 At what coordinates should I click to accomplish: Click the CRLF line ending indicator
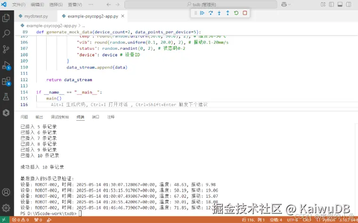tap(307, 220)
